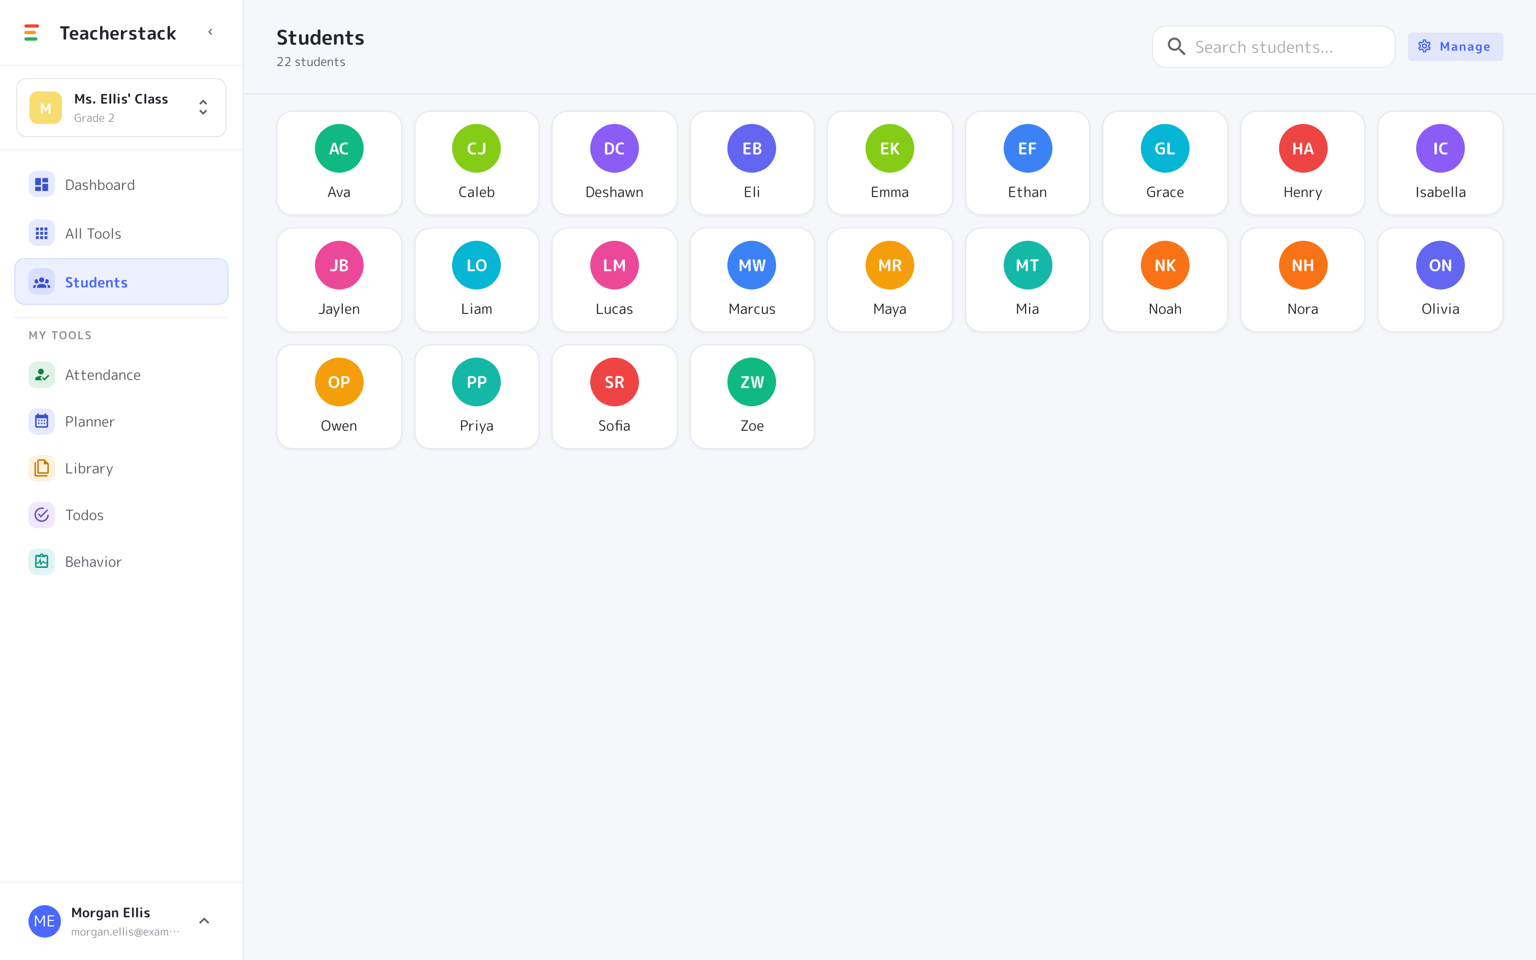Image resolution: width=1536 pixels, height=960 pixels.
Task: Click Liam's LO avatar
Action: pos(476,265)
